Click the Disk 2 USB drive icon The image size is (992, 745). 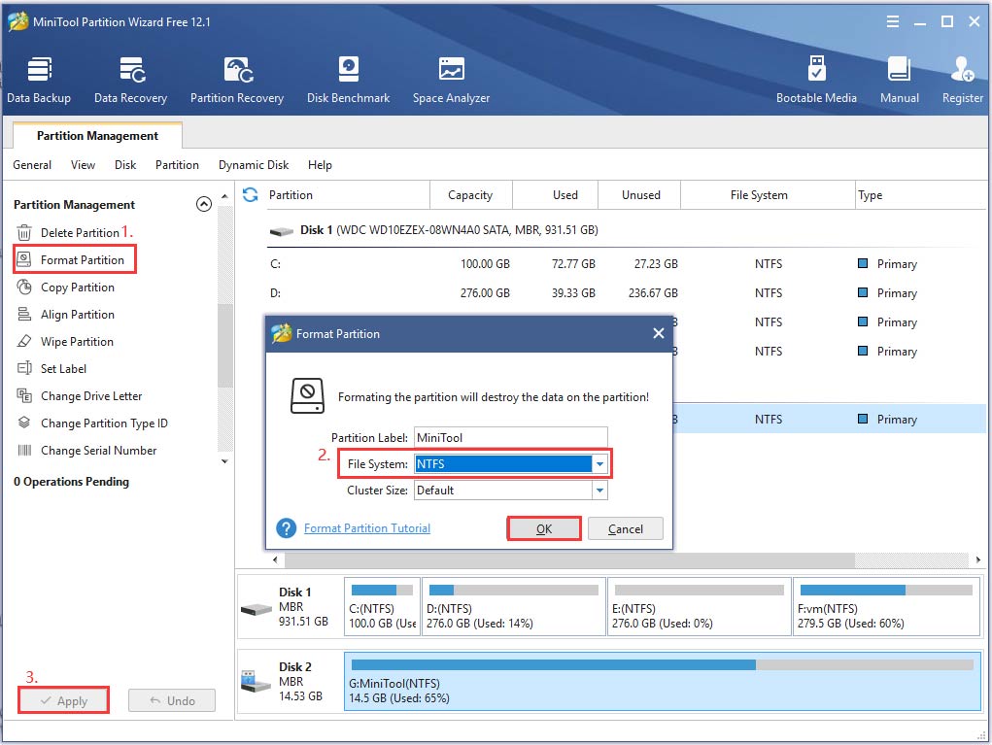coord(257,682)
